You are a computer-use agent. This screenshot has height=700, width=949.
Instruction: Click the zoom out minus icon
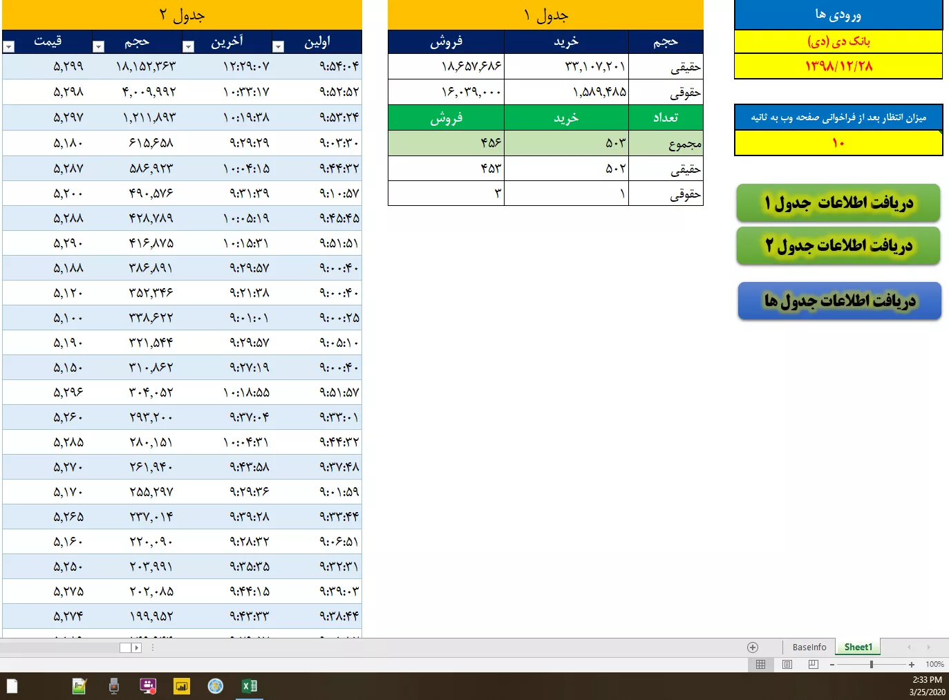832,664
